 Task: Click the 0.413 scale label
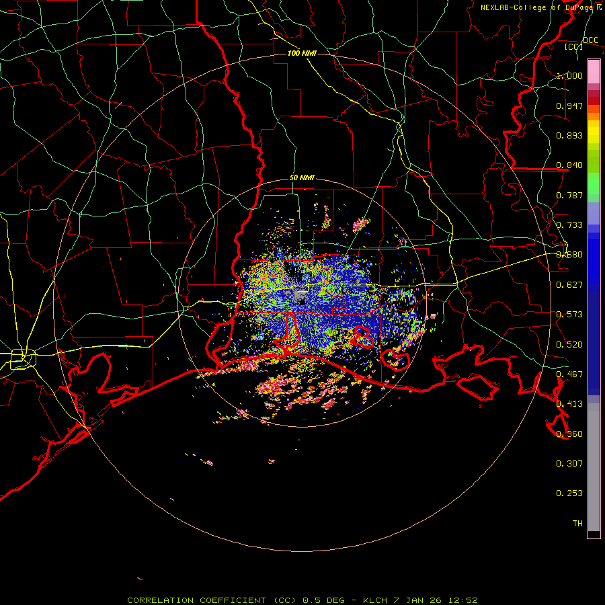(569, 404)
